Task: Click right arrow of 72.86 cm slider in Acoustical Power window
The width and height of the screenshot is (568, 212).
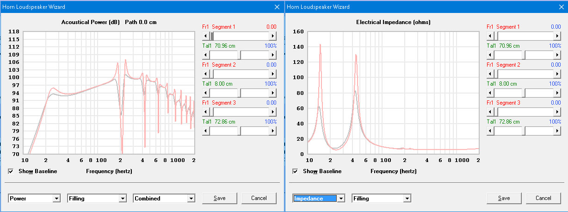Action: click(273, 131)
